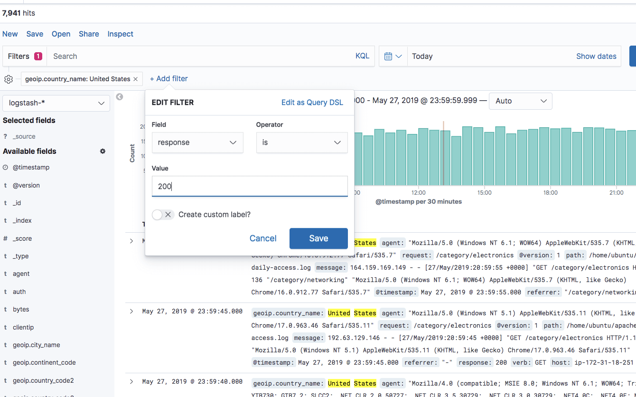The height and width of the screenshot is (397, 636).
Task: Save the edited filter
Action: (x=318, y=238)
